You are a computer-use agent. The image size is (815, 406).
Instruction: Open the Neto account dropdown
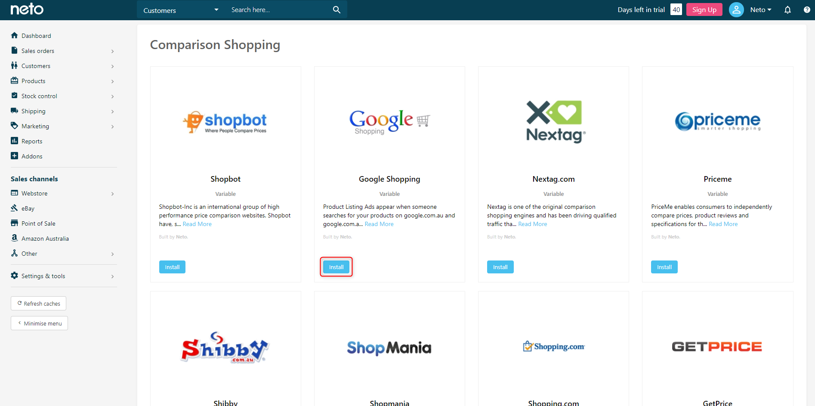[761, 9]
